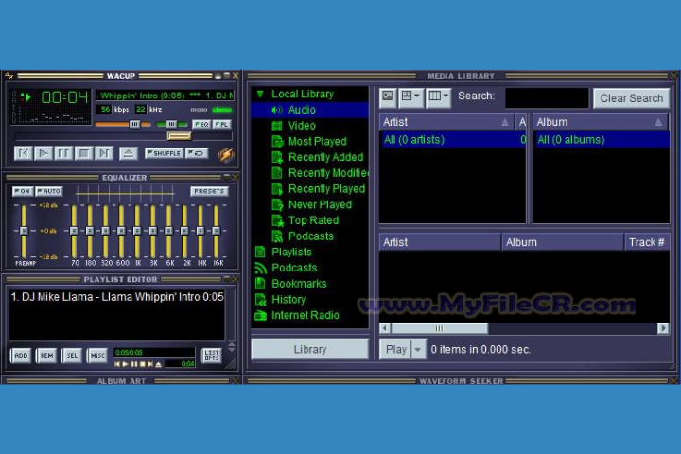Image resolution: width=681 pixels, height=454 pixels.
Task: Select DJ Mike Llama track in playlist
Action: pyautogui.click(x=117, y=297)
